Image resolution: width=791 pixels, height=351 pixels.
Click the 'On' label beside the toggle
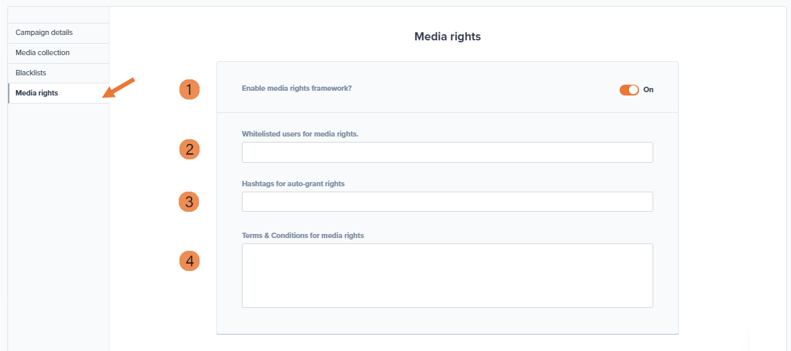[x=649, y=90]
